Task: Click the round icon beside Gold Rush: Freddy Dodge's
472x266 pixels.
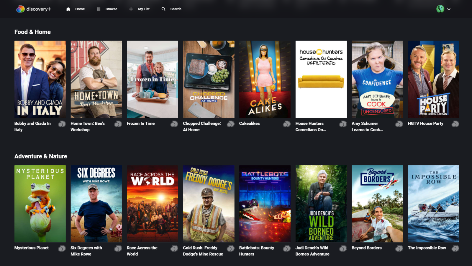Action: [231, 248]
